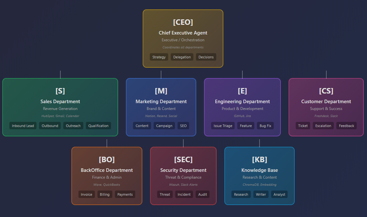Select the Campaign tag in Marketing

click(164, 126)
